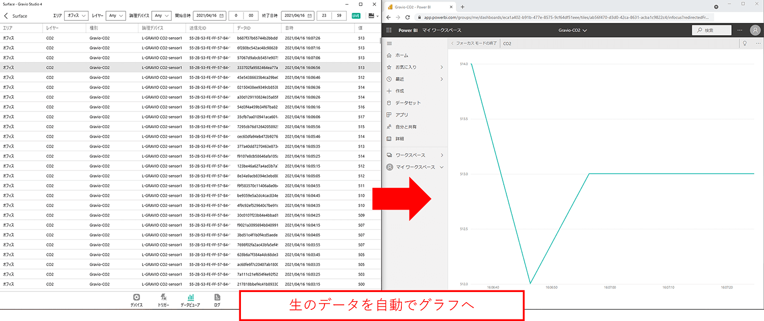Select the highlighted row at 16:06:56

190,67
